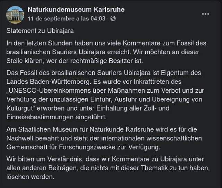Open the post options three-dot menu
Image resolution: width=222 pixels, height=188 pixels.
205,14
